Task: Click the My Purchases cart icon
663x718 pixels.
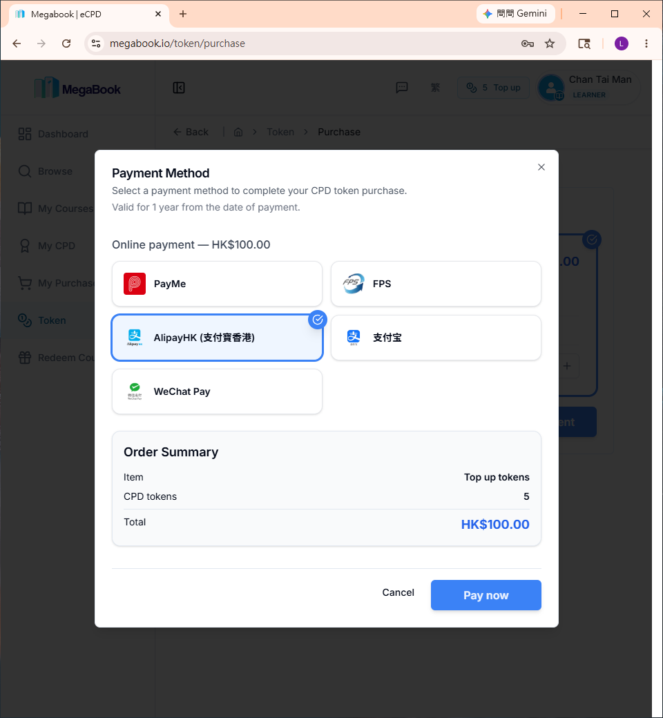Action: point(25,283)
